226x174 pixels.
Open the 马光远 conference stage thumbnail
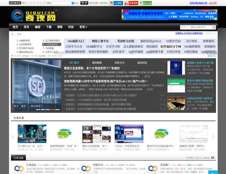129,134
